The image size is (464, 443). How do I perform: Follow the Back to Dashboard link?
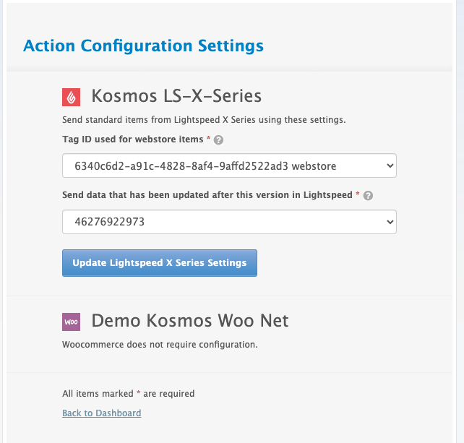point(102,413)
